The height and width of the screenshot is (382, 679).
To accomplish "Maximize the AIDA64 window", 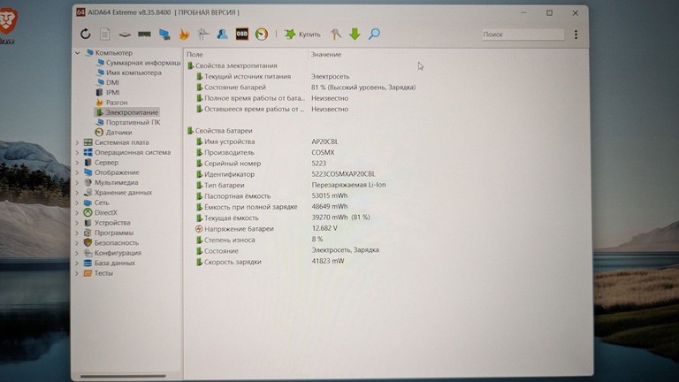I will 549,13.
